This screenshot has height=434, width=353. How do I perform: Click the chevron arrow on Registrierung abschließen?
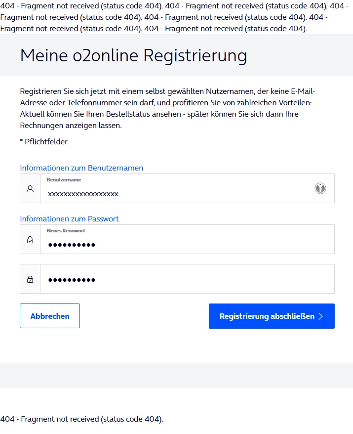(320, 316)
